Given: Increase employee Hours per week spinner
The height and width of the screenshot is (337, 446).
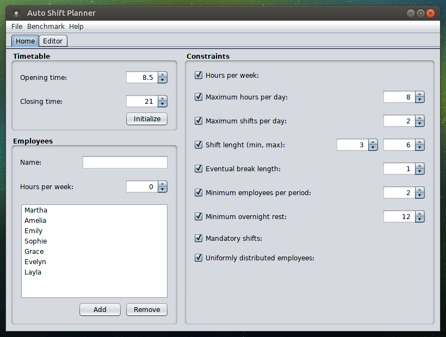Looking at the screenshot, I should [x=163, y=184].
